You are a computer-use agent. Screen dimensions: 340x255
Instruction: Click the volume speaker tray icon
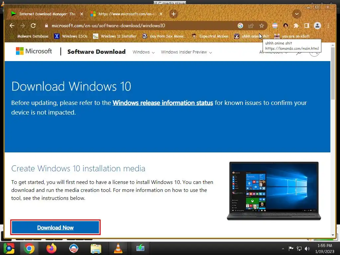(307, 248)
